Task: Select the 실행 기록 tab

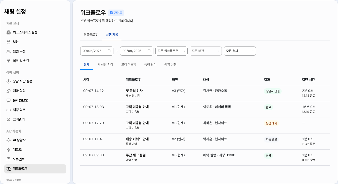Action: (x=112, y=35)
